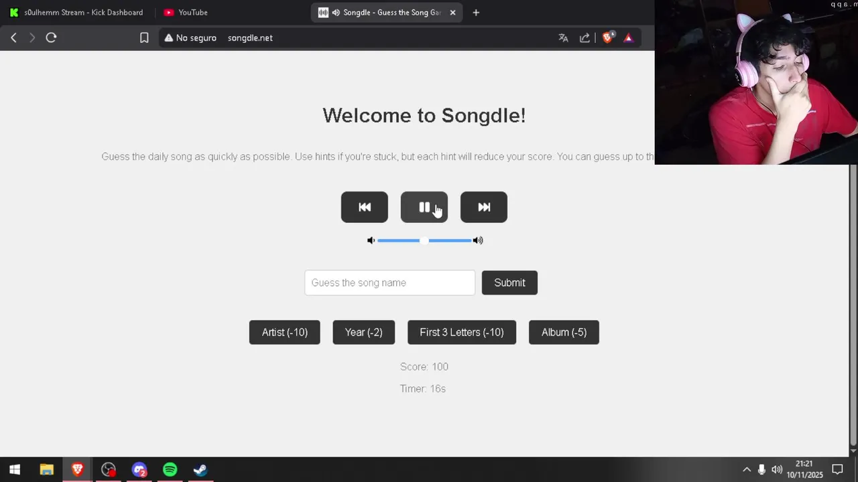858x482 pixels.
Task: Set the volume slider handle
Action: pyautogui.click(x=424, y=240)
